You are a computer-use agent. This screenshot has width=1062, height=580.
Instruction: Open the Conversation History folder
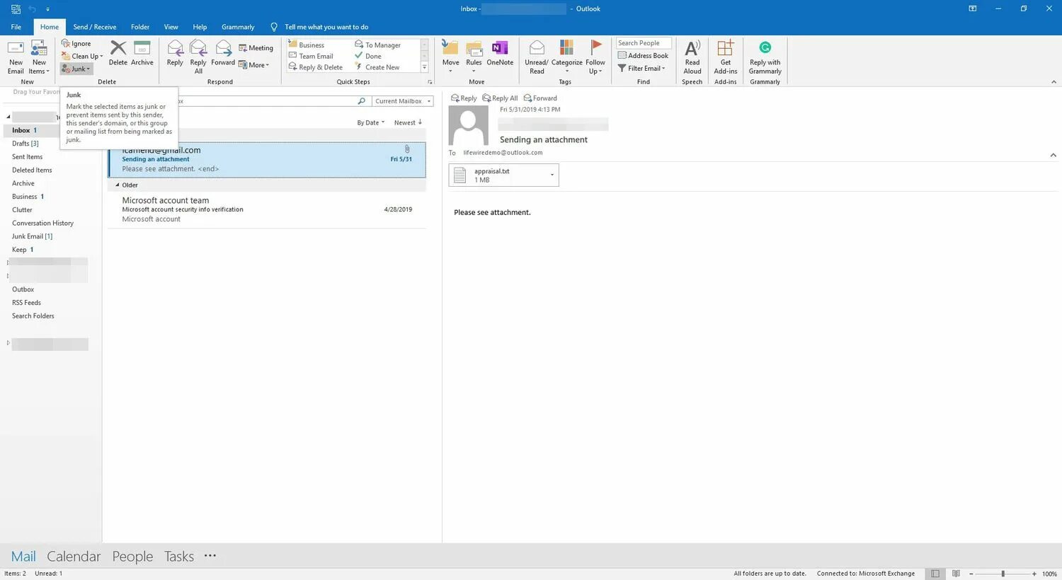42,224
